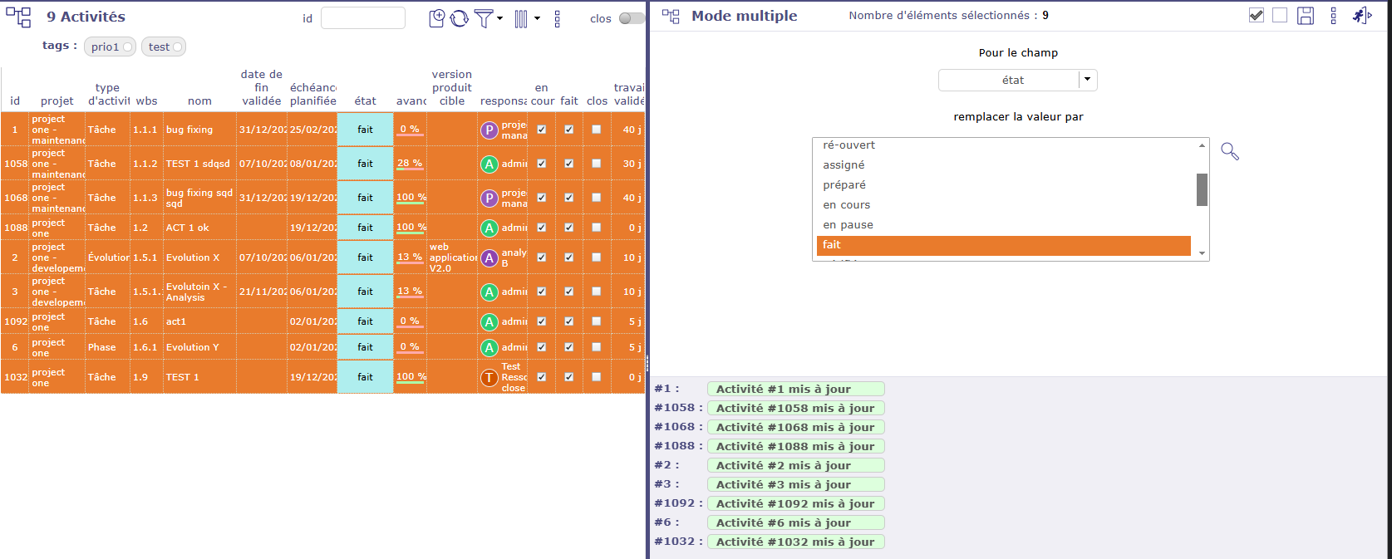Image resolution: width=1392 pixels, height=559 pixels.
Task: Click the select all items icon
Action: point(1257,16)
